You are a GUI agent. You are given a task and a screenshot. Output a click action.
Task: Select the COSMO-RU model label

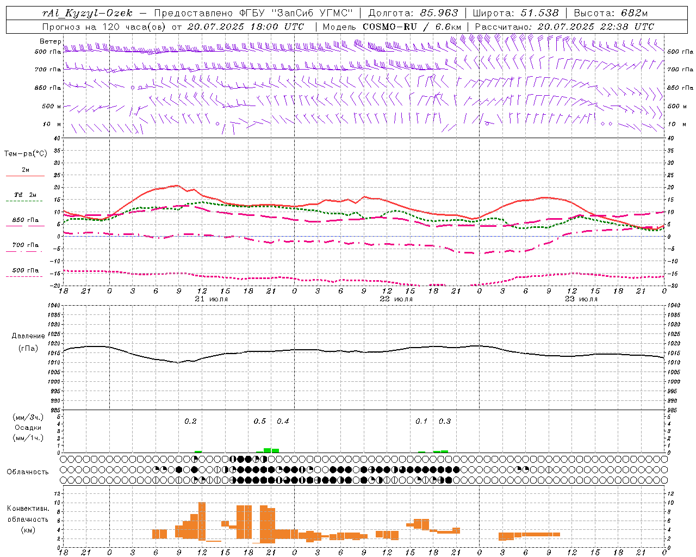[x=390, y=27]
